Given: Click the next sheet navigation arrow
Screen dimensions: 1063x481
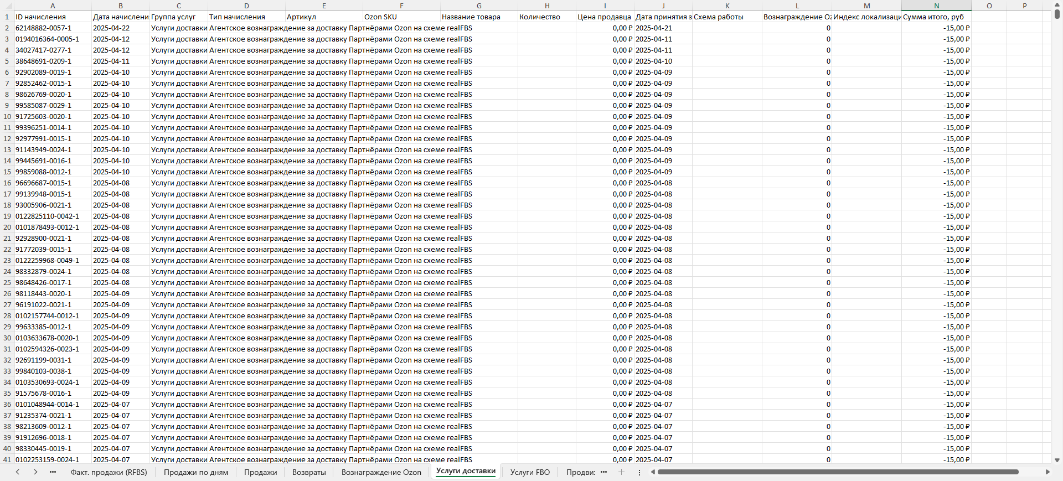Looking at the screenshot, I should click(35, 472).
